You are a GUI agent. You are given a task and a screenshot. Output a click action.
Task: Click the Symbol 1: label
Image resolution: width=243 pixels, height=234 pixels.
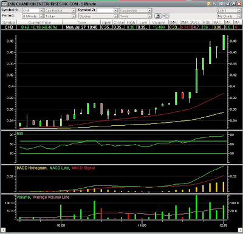[10, 10]
